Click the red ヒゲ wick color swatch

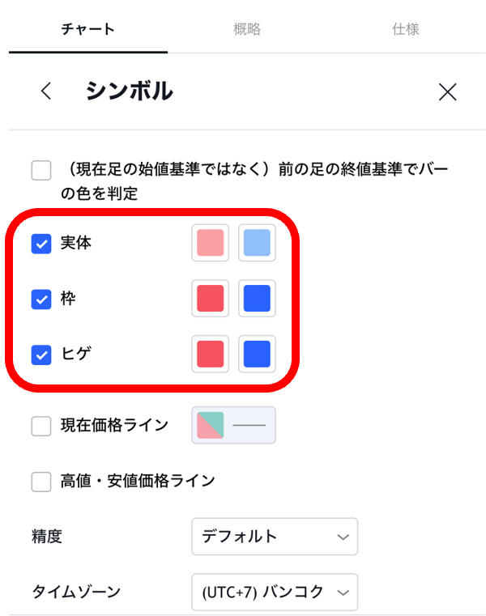point(211,354)
